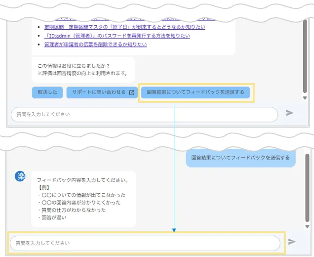Click the この情報はお役に立ちましたか？ message bubble
The image size is (314, 257).
(x=83, y=70)
